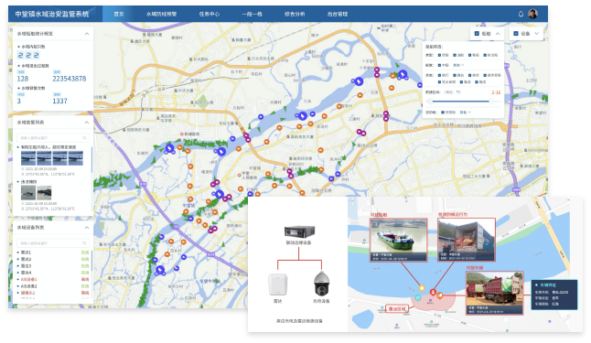The width and height of the screenshot is (591, 343).
Task: Open the 水域防线预警 navigation item
Action: point(161,14)
